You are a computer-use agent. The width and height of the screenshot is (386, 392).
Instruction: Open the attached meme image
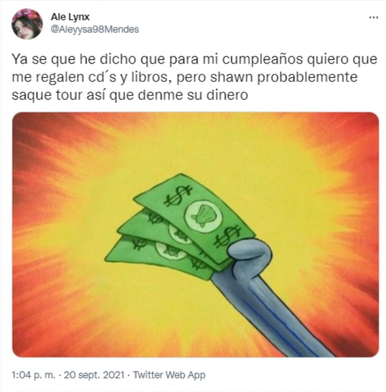pos(195,234)
